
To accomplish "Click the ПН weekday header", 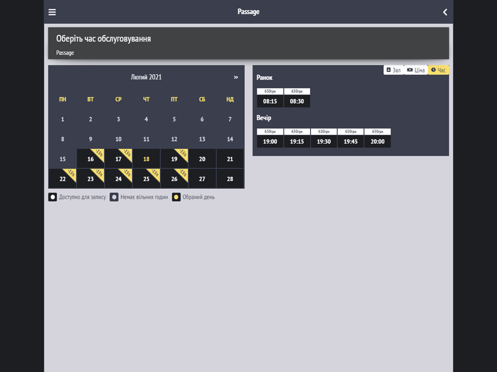I will [63, 99].
